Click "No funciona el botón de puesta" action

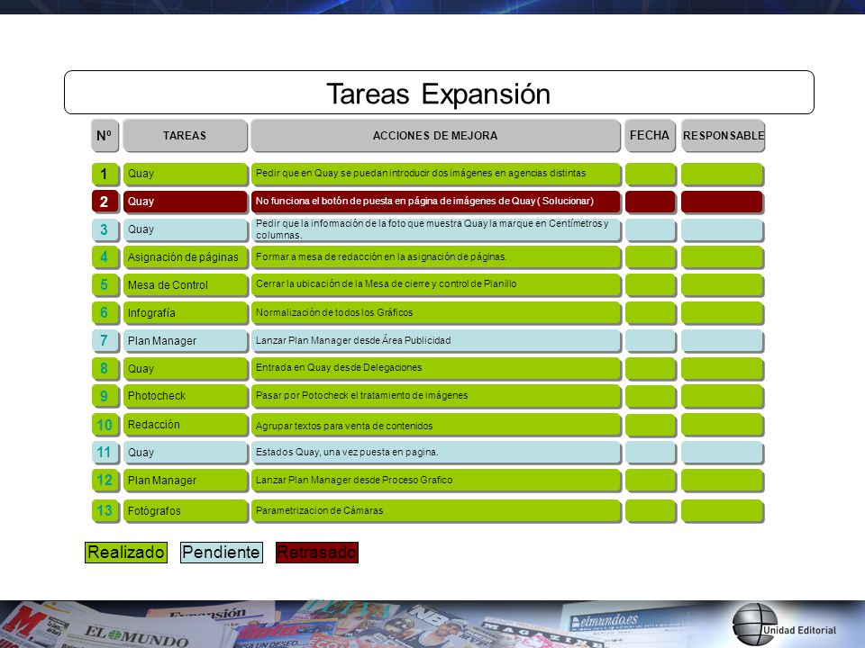point(436,202)
